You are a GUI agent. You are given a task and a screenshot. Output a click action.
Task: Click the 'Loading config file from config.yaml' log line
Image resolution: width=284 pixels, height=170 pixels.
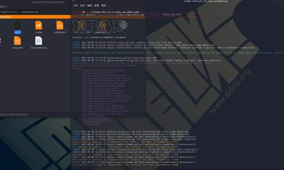coord(127,43)
